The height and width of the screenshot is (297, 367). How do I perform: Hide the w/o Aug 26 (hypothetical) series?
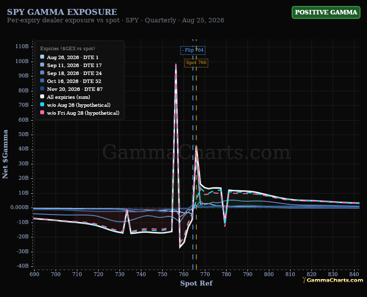coord(75,105)
